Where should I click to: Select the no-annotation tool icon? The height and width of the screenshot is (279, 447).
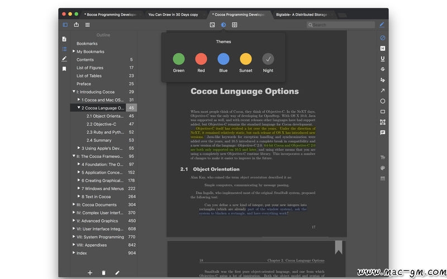383,38
